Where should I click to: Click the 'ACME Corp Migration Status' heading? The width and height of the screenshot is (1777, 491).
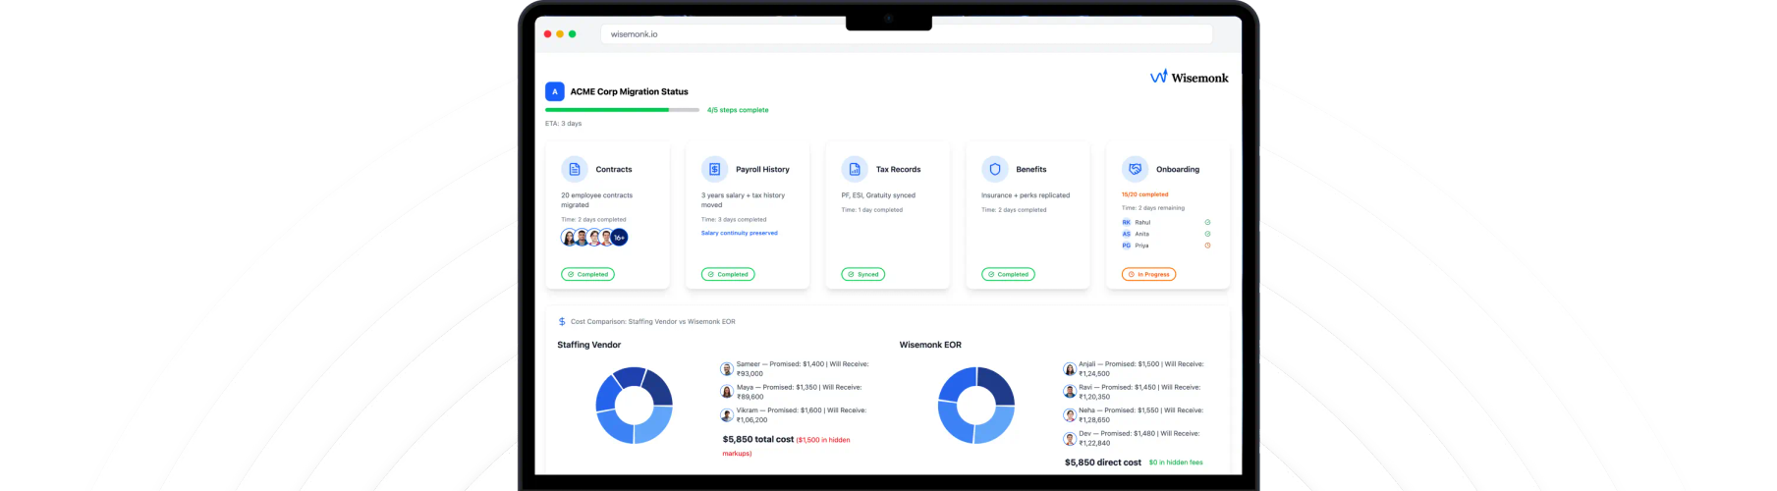point(630,91)
